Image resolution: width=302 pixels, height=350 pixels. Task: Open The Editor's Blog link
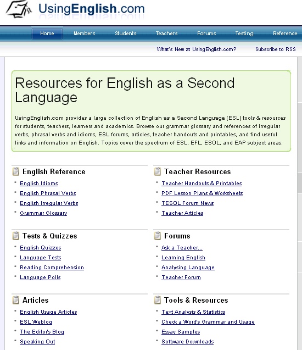coord(42,332)
